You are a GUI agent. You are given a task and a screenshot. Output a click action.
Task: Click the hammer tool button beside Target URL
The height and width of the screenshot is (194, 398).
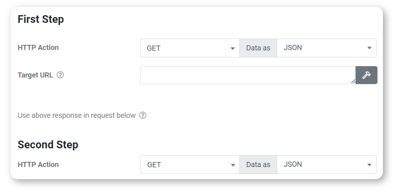[366, 75]
